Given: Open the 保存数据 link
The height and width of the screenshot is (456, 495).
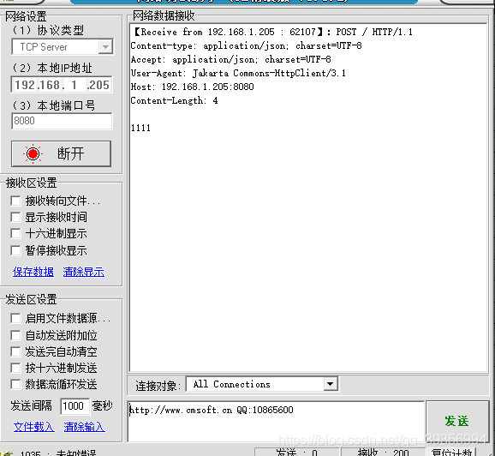Looking at the screenshot, I should (x=33, y=272).
